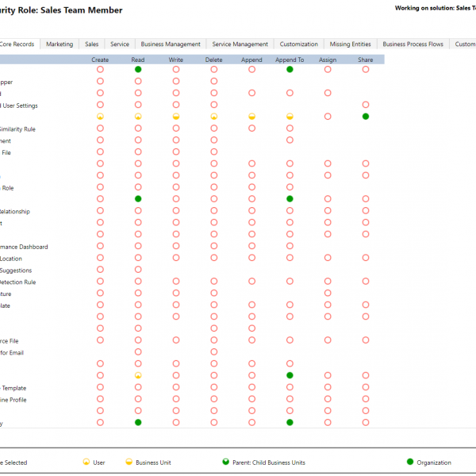Click the Organization legend green circle icon
The width and height of the screenshot is (476, 476).
coord(410,462)
